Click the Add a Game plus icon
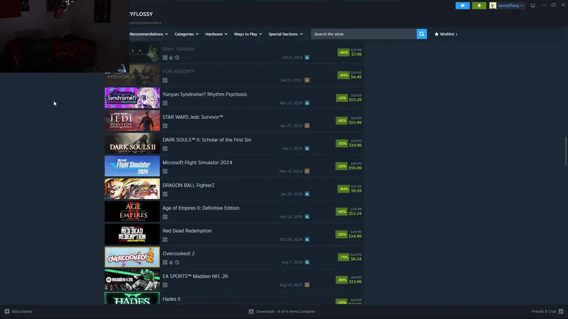This screenshot has height=319, width=568. (7, 311)
